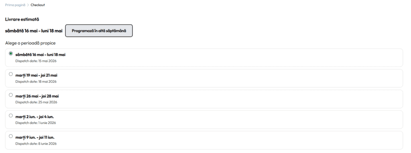Viewport: 411px width, 153px height.
Task: Click the marți 2 iun. - joi 4 iun. label
Action: [35, 117]
